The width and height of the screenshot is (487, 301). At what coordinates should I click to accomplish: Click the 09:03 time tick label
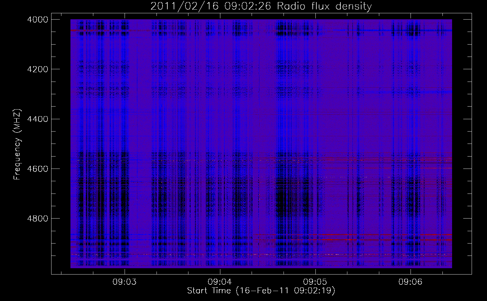coord(125,282)
